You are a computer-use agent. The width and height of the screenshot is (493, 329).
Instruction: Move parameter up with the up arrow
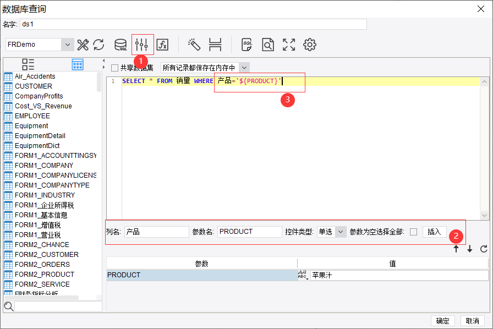coord(456,249)
